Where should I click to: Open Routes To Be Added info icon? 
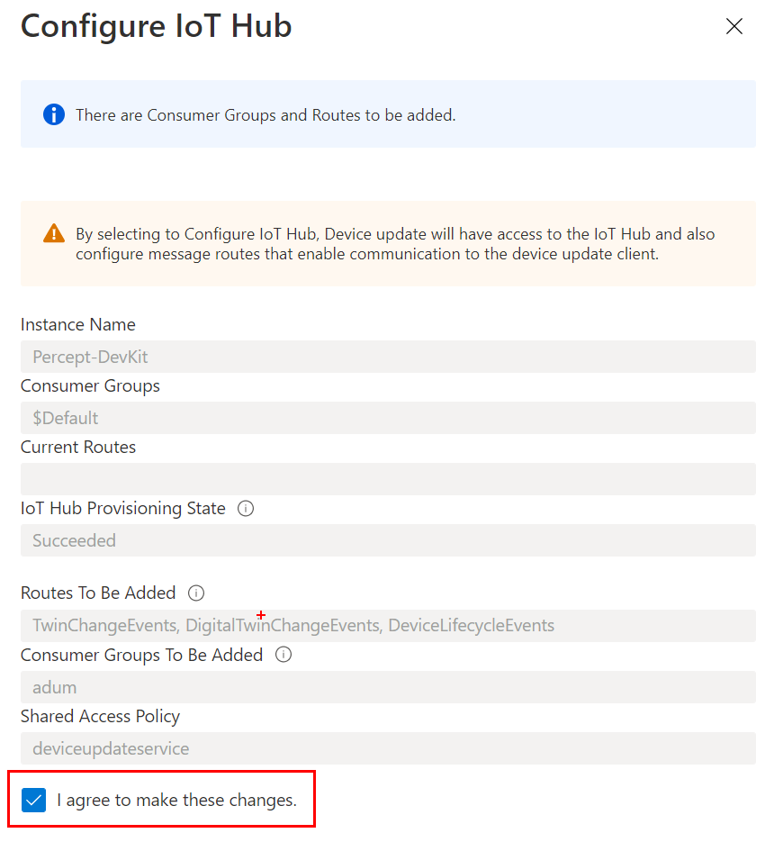[196, 593]
